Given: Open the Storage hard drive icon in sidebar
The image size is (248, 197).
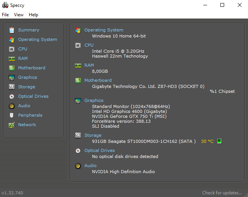Looking at the screenshot, I should tap(12, 87).
